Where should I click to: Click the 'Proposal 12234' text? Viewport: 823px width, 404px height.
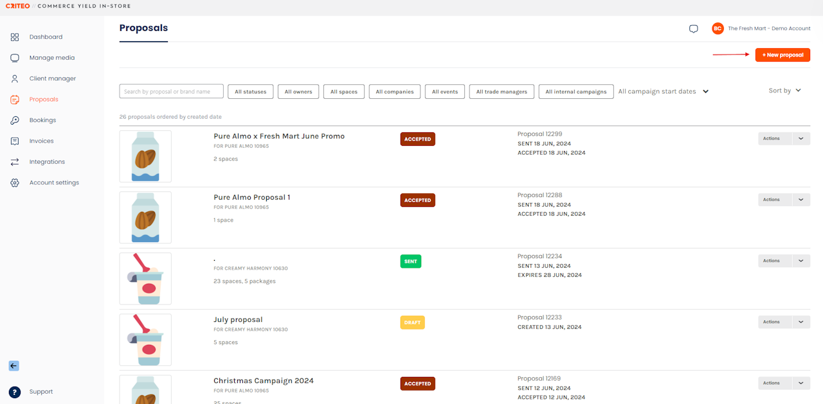coord(540,256)
